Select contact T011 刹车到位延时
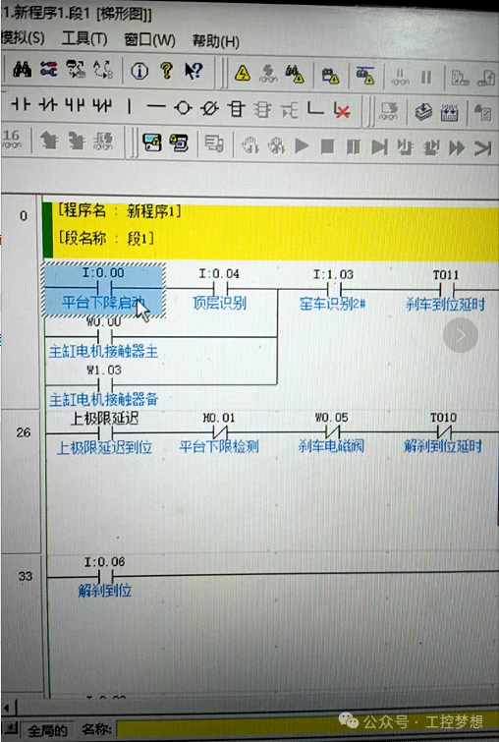 point(446,290)
